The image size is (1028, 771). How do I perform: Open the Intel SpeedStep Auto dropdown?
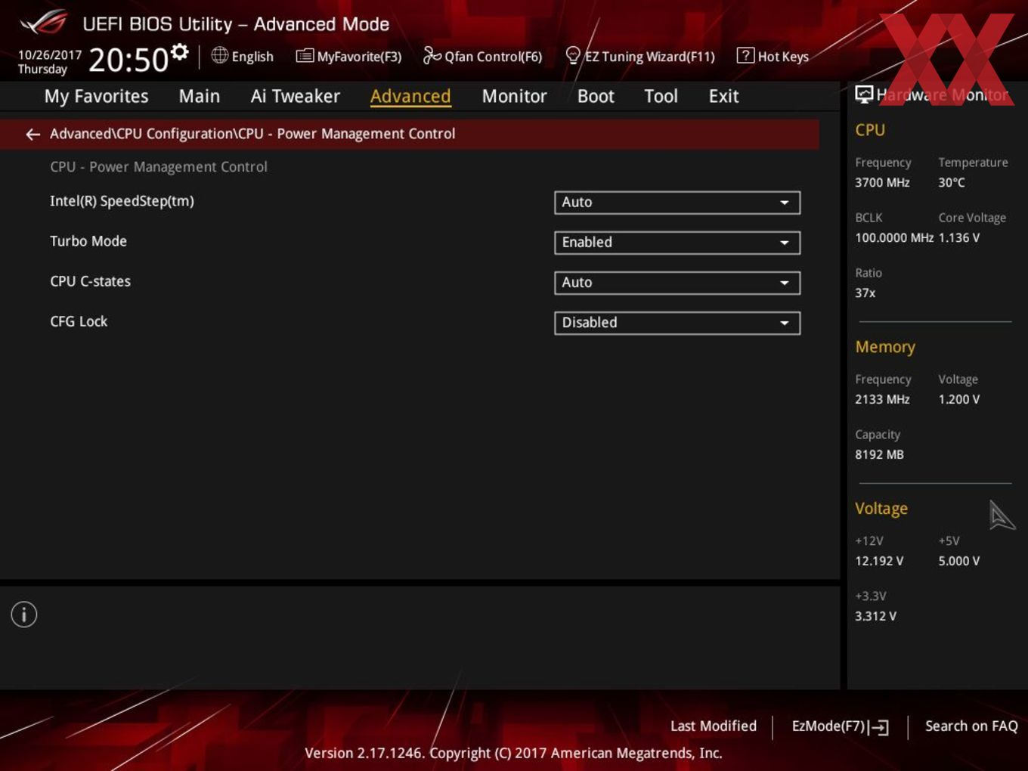[x=677, y=203]
